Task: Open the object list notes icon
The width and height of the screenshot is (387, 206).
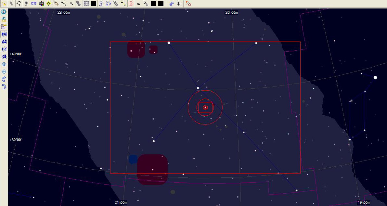Action: (4, 27)
